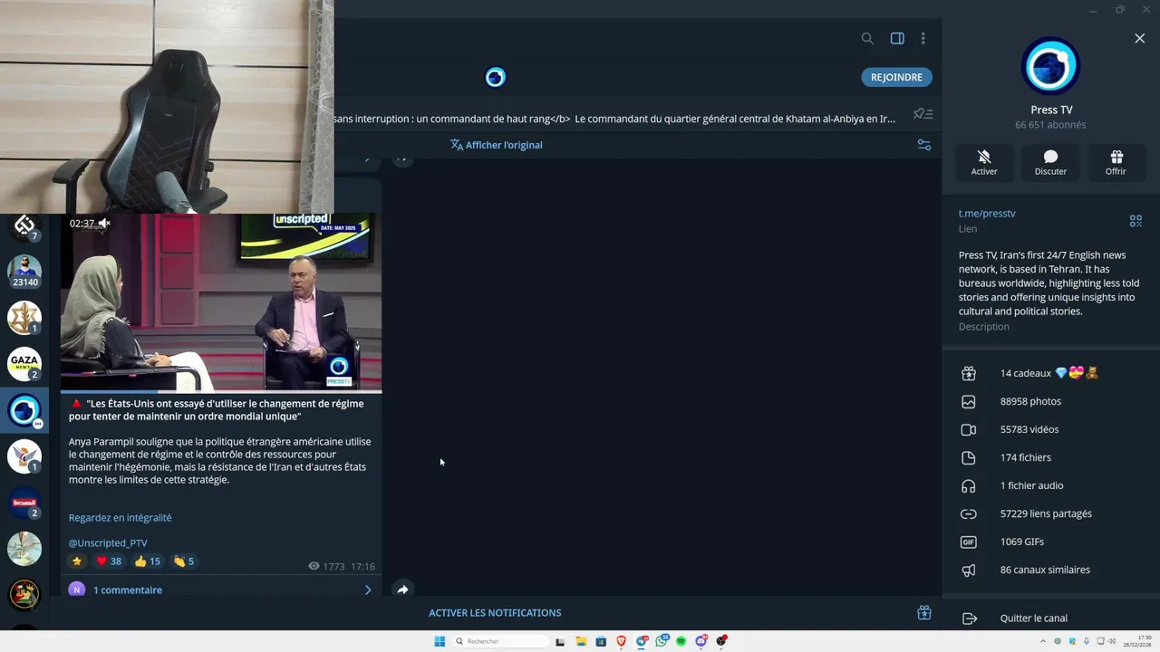Toggle the thumbs up reaction showing 15
Viewport: 1160px width, 652px height.
(148, 561)
